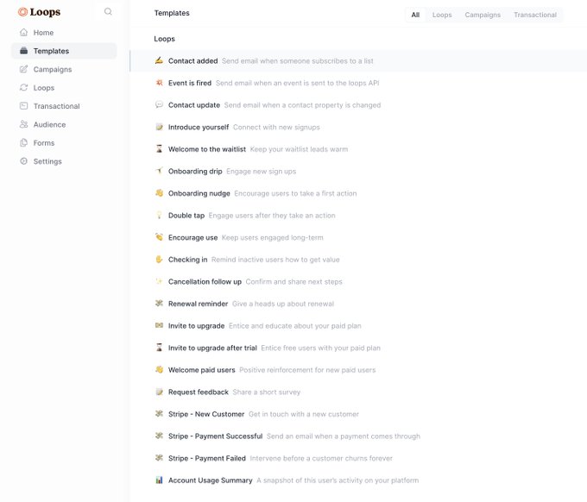Click the clapping icon beside Encourage use
Viewport: 587px width, 502px height.
point(159,237)
